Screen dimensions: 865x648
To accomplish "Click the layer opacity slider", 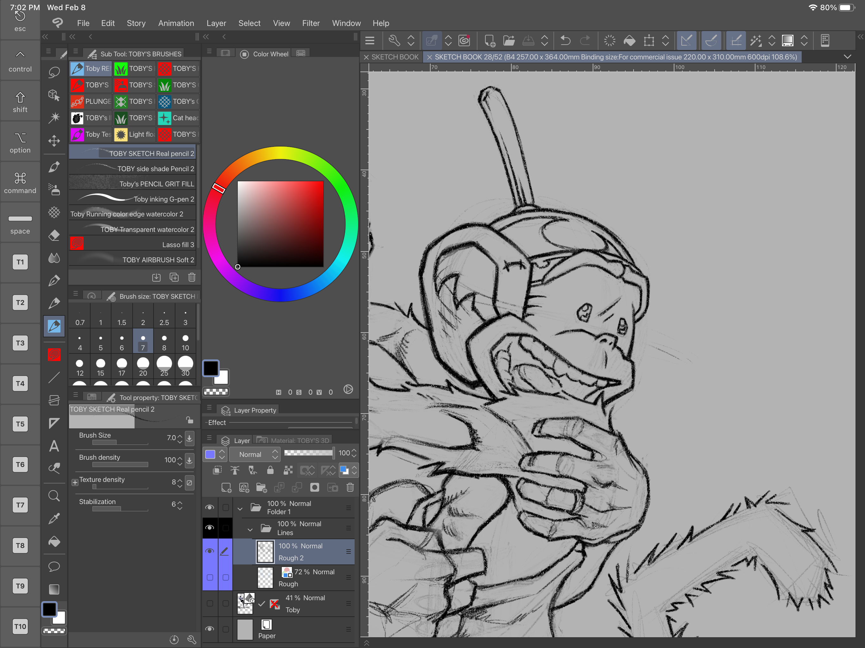I will (x=309, y=452).
